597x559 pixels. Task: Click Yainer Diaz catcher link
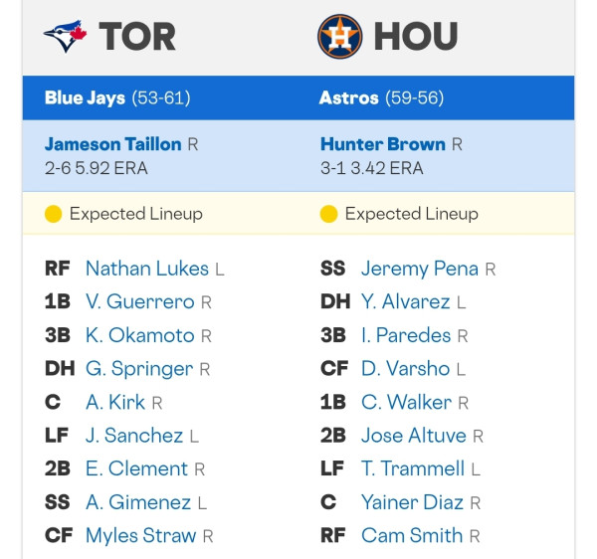pyautogui.click(x=412, y=502)
